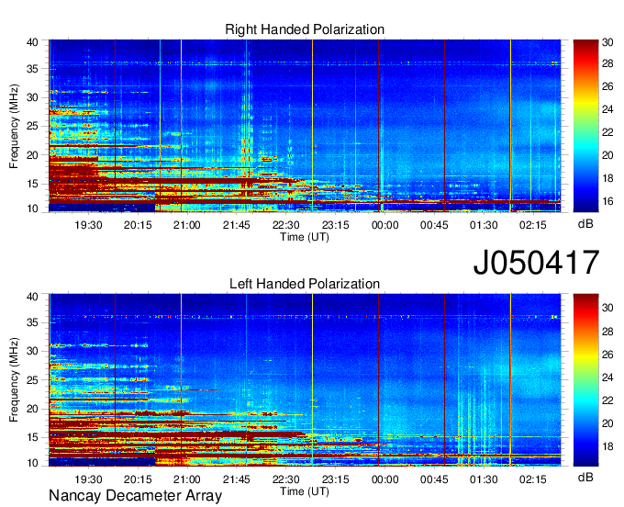
Task: Click the left-handed polarization colorbar
Action: point(585,380)
